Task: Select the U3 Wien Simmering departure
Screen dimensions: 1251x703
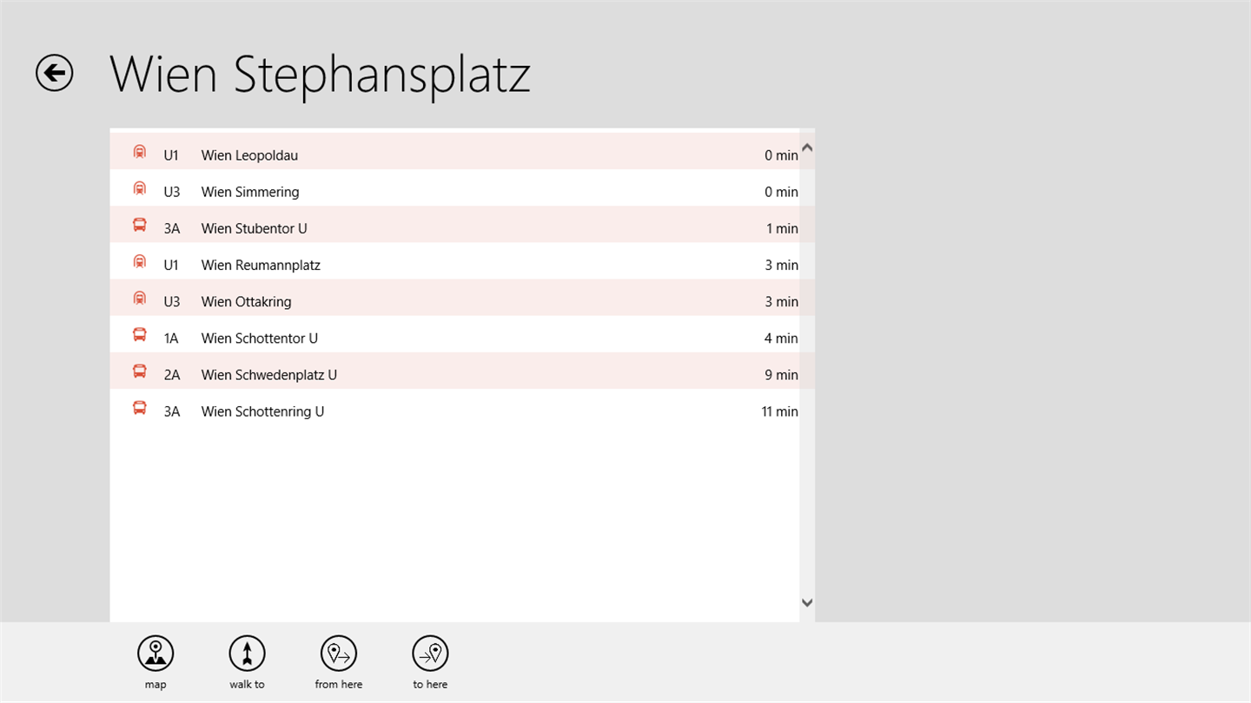Action: click(454, 192)
